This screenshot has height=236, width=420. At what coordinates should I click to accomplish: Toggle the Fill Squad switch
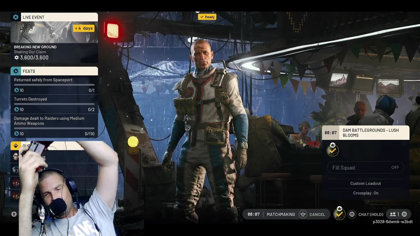click(366, 167)
